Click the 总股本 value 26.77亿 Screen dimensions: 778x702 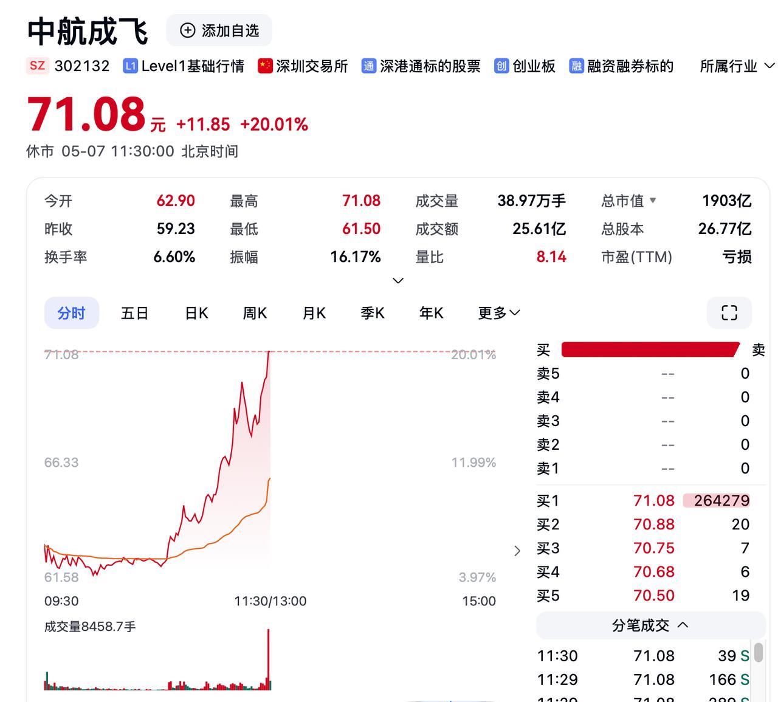(x=725, y=229)
